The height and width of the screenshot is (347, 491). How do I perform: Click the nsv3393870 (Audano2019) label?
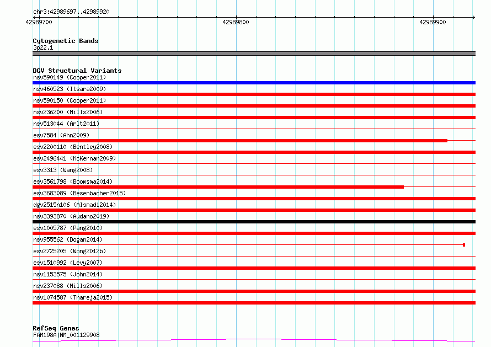pyautogui.click(x=71, y=216)
